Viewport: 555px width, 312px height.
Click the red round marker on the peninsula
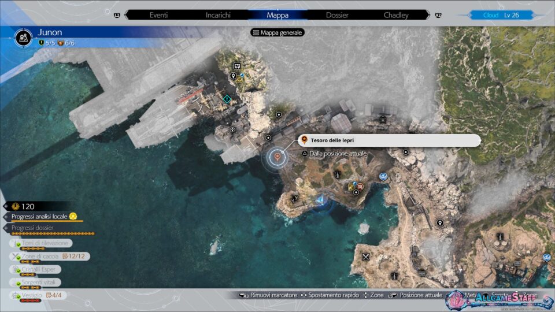pyautogui.click(x=360, y=187)
